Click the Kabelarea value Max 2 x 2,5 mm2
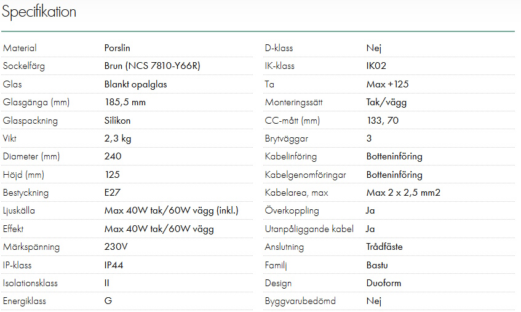 pyautogui.click(x=403, y=193)
